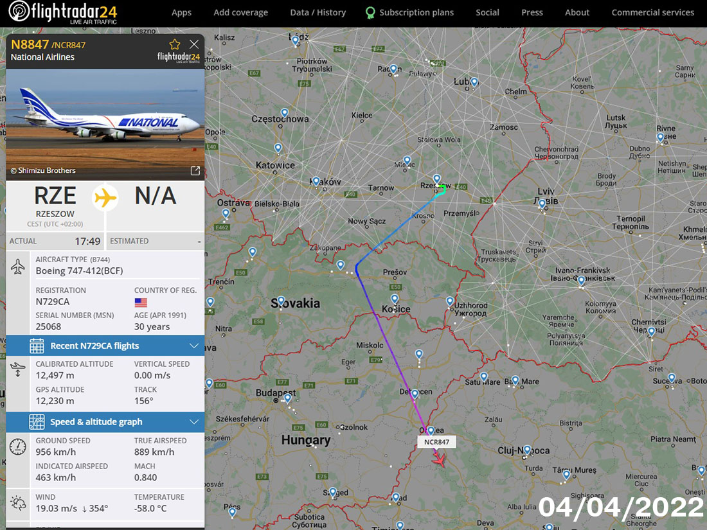Go to Commercial services page
This screenshot has height=530, width=707.
tap(652, 13)
